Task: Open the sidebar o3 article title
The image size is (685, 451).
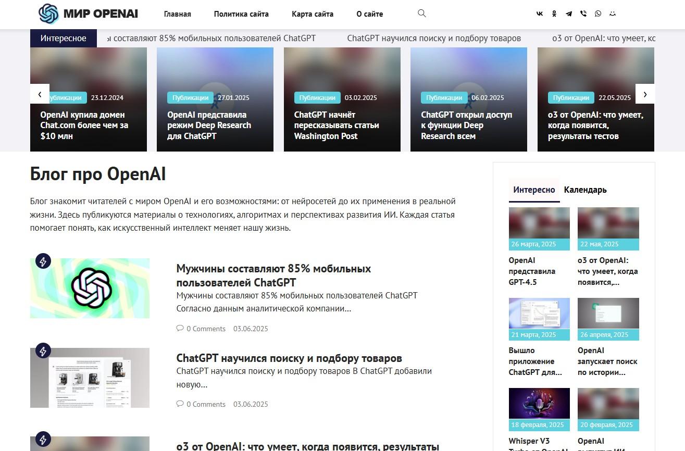Action: [x=608, y=271]
